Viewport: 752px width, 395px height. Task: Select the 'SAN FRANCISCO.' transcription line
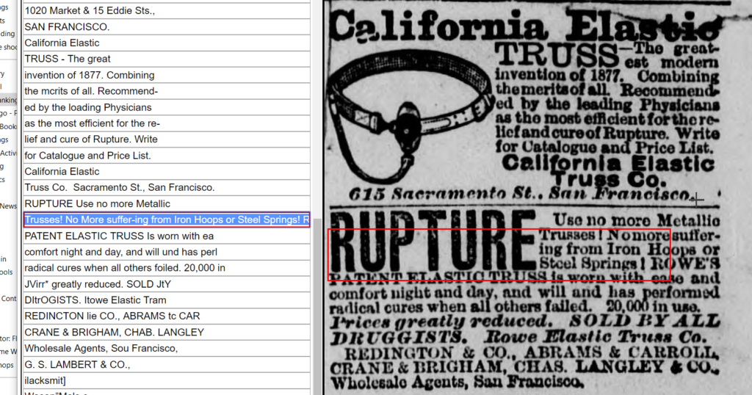(x=167, y=27)
